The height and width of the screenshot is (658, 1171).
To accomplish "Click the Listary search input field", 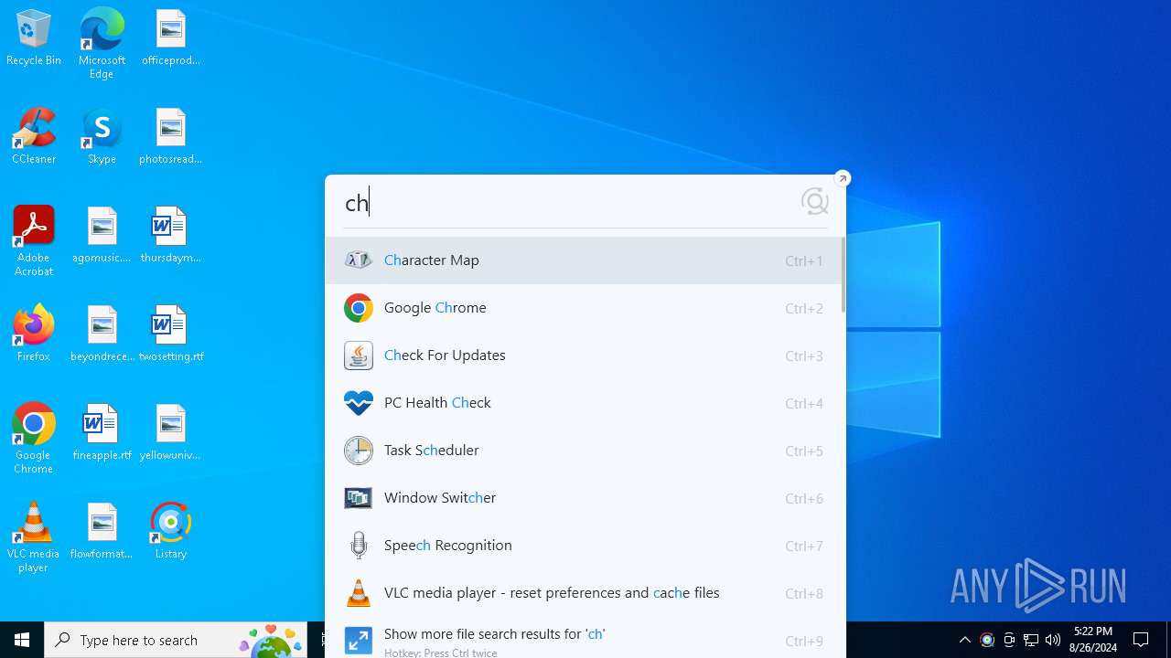I will pyautogui.click(x=567, y=202).
